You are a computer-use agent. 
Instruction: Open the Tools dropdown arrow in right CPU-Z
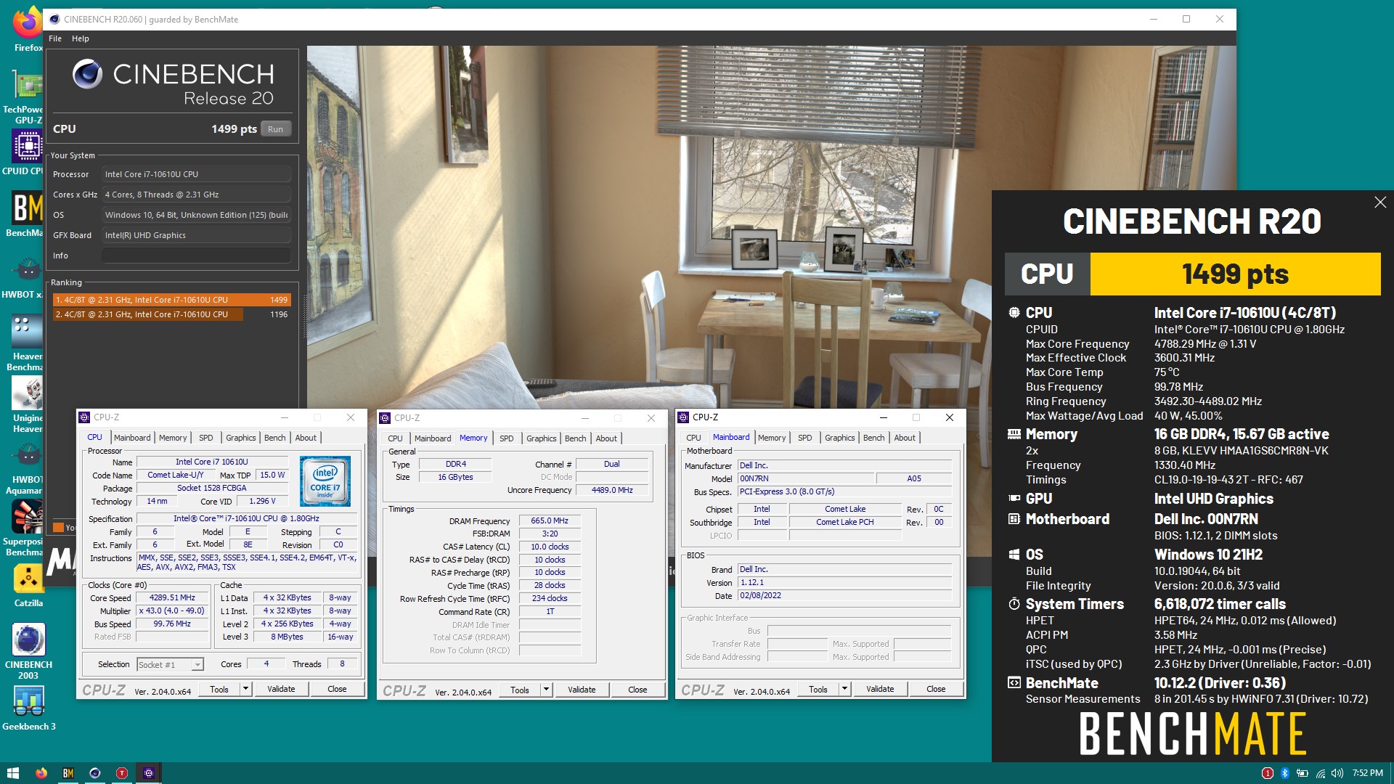(x=844, y=689)
